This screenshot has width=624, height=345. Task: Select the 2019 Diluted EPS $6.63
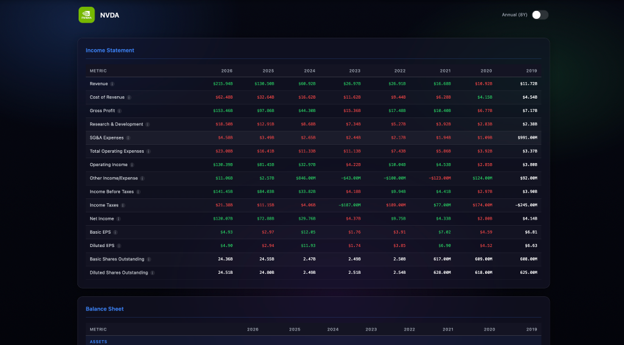[x=531, y=246]
